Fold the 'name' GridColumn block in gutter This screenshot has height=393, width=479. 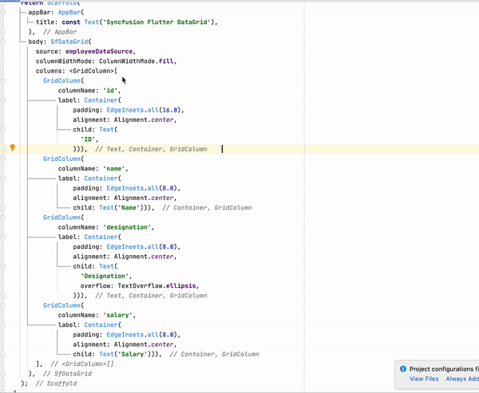[x=4, y=159]
